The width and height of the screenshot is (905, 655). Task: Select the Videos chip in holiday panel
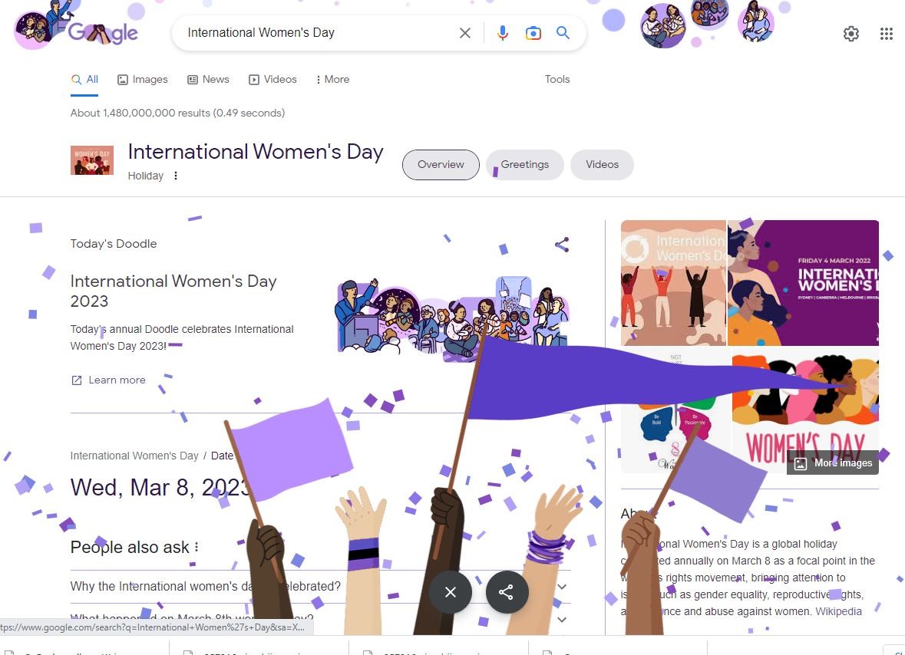[x=602, y=165]
